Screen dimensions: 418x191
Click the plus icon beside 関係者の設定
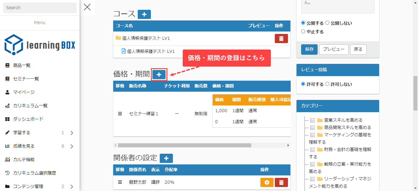(x=166, y=158)
